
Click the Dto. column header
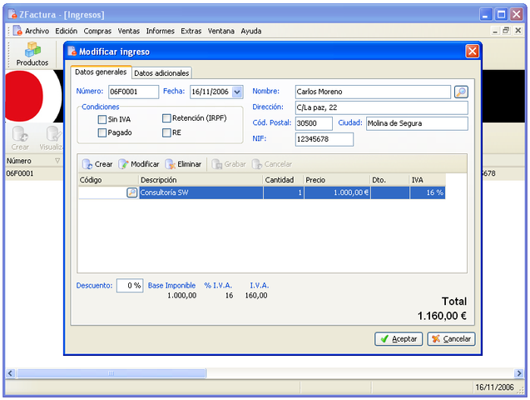[389, 180]
